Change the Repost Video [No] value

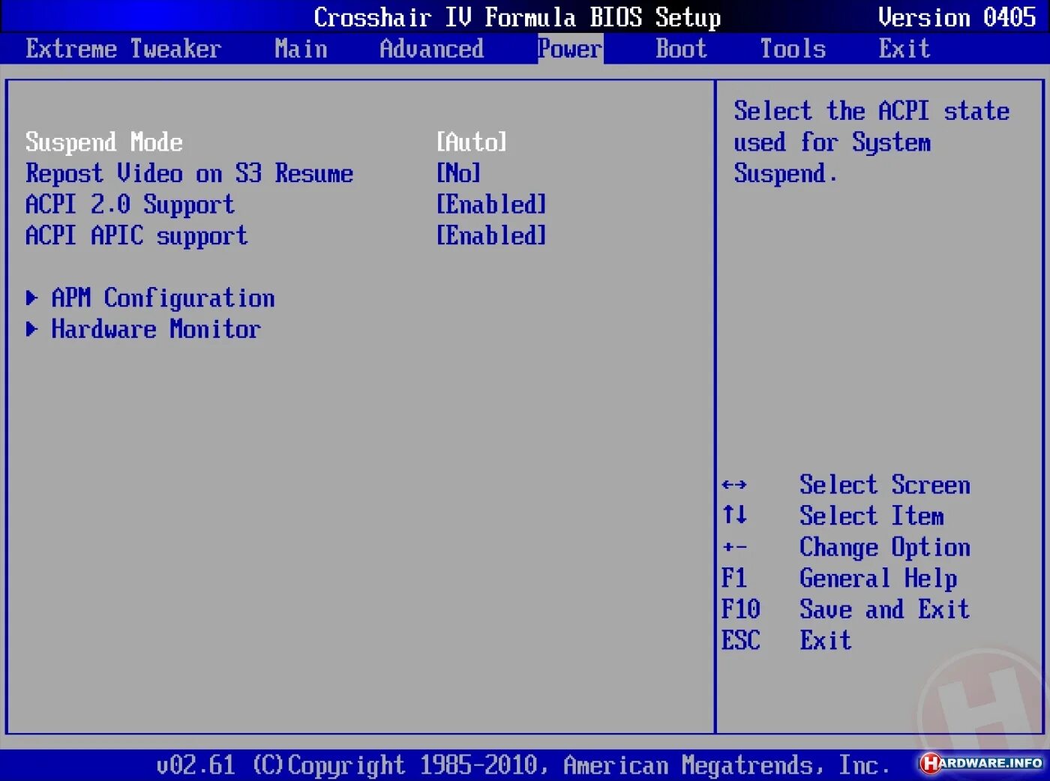tap(458, 173)
